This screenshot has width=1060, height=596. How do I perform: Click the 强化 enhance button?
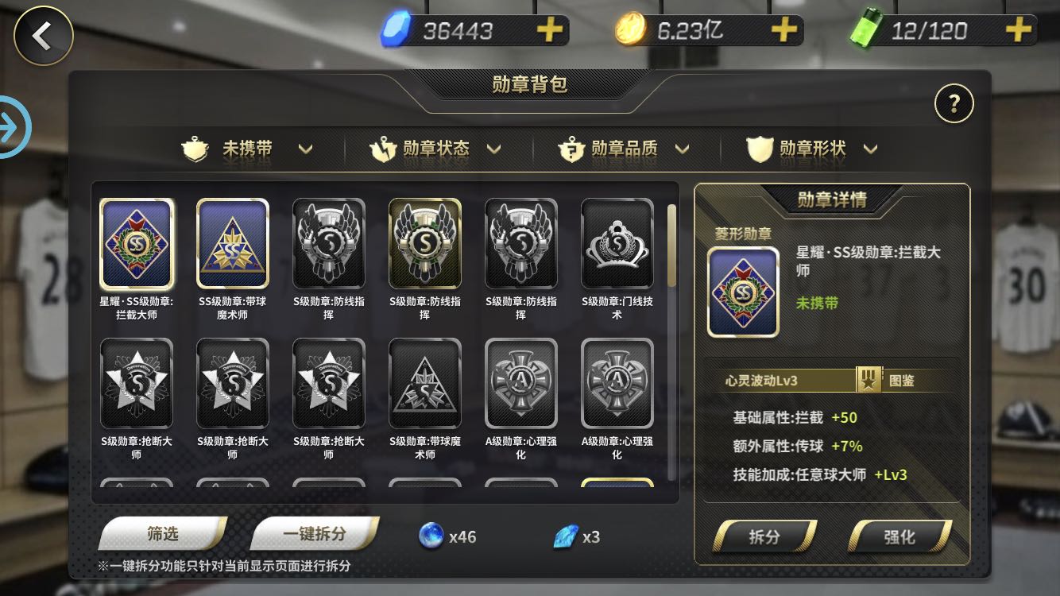click(x=899, y=537)
